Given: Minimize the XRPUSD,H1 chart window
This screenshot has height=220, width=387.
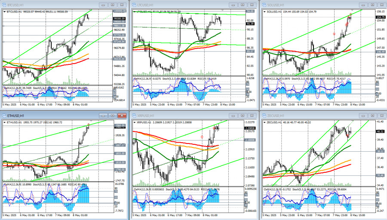Looking at the screenshot, I should pos(233,116).
